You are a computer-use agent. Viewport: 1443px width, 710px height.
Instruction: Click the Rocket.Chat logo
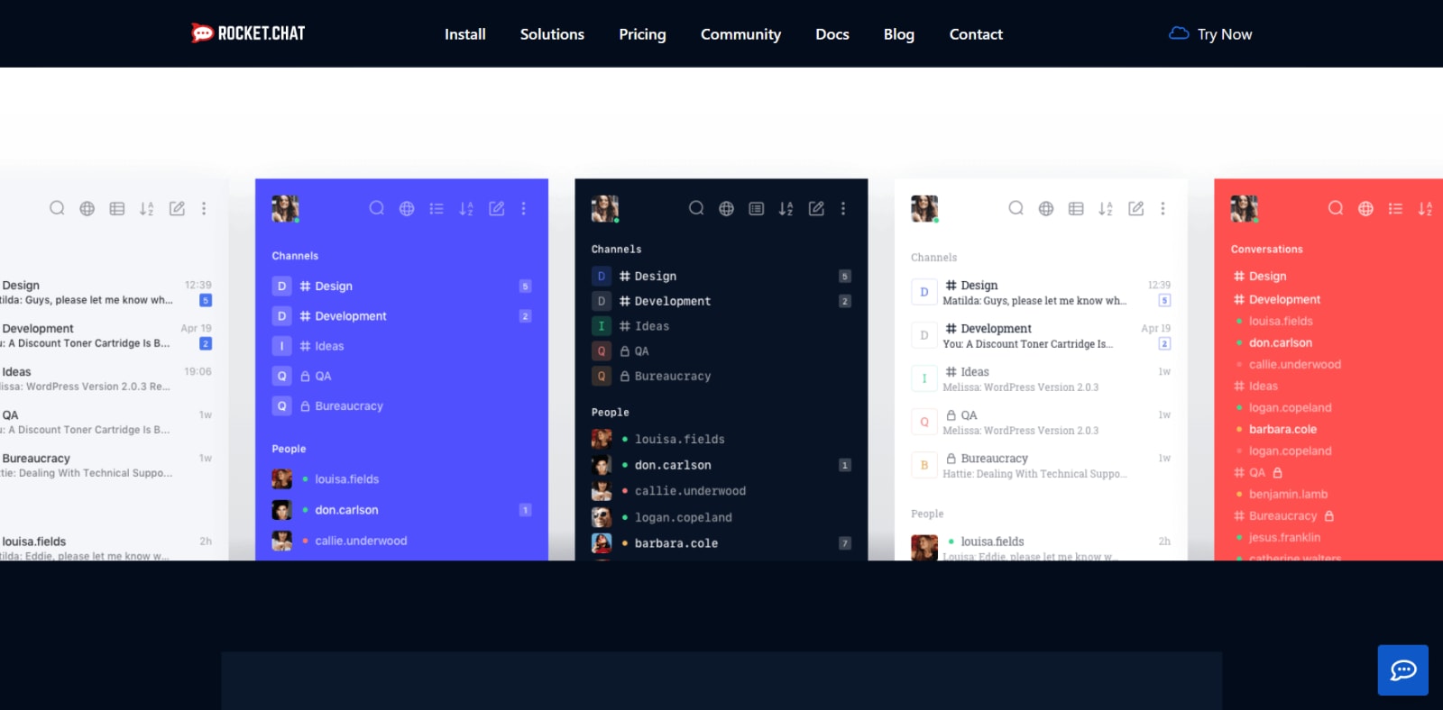(248, 33)
